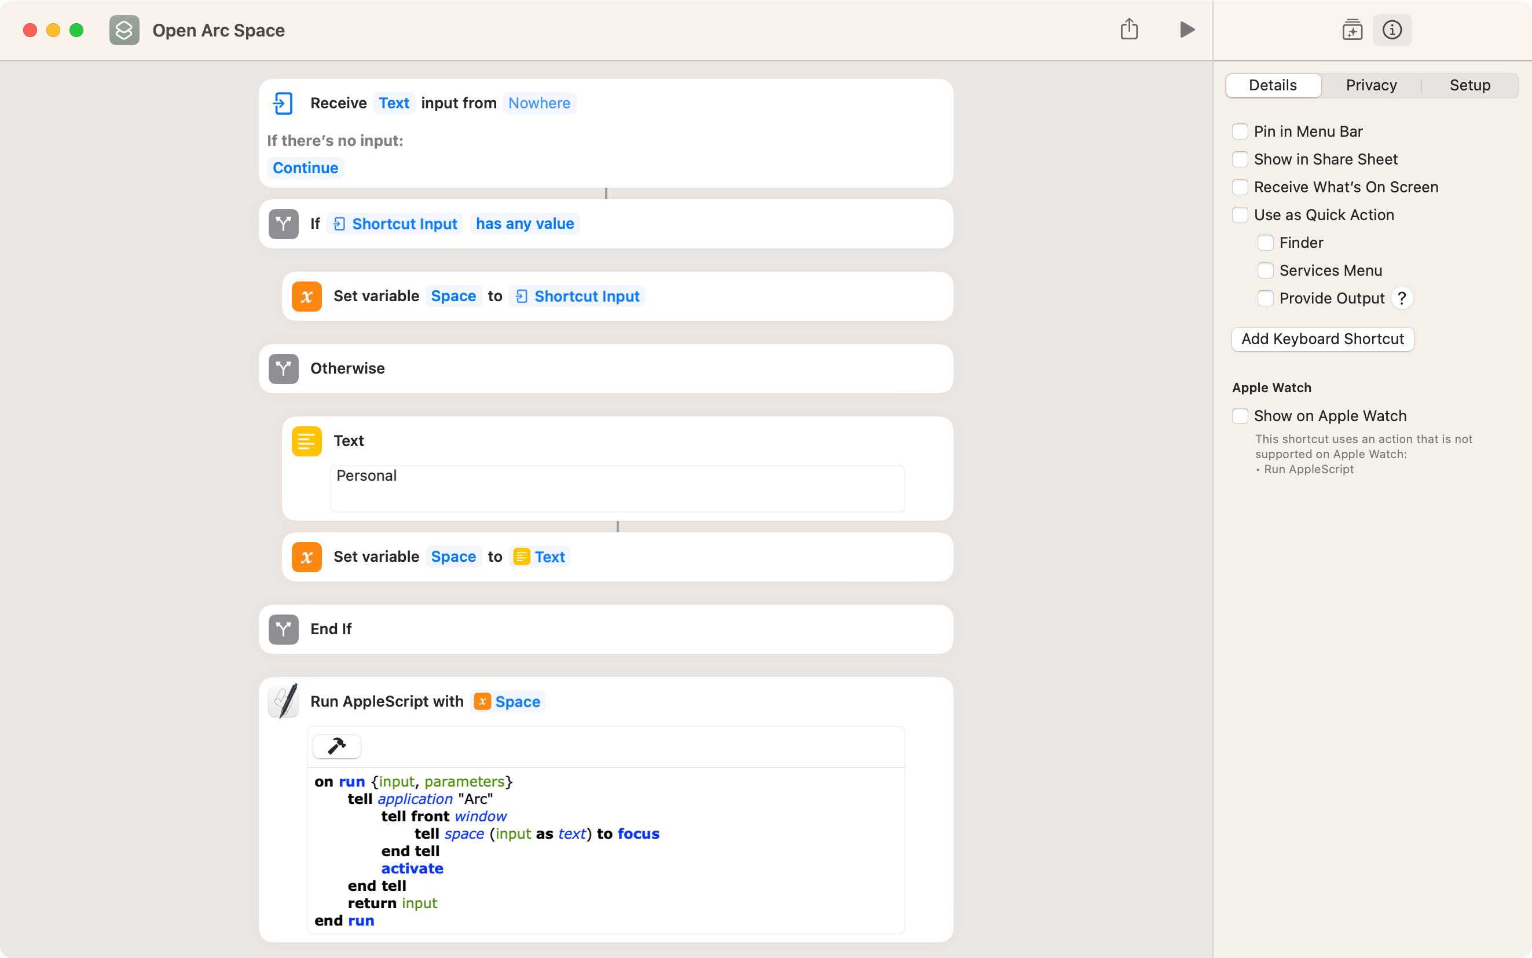Click the Set Variable orange icon second
This screenshot has height=958, width=1532.
(x=307, y=556)
